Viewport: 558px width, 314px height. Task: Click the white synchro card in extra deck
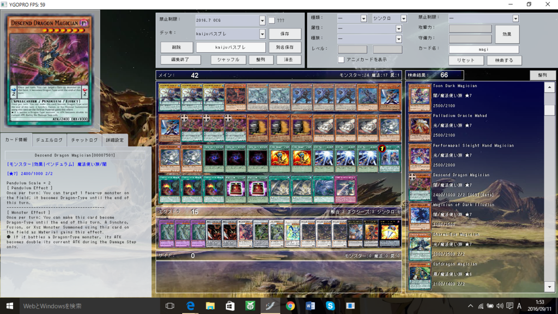[x=293, y=233]
